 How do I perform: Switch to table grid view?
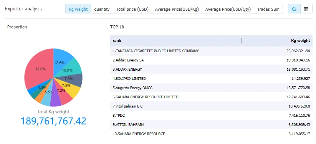[x=306, y=9]
